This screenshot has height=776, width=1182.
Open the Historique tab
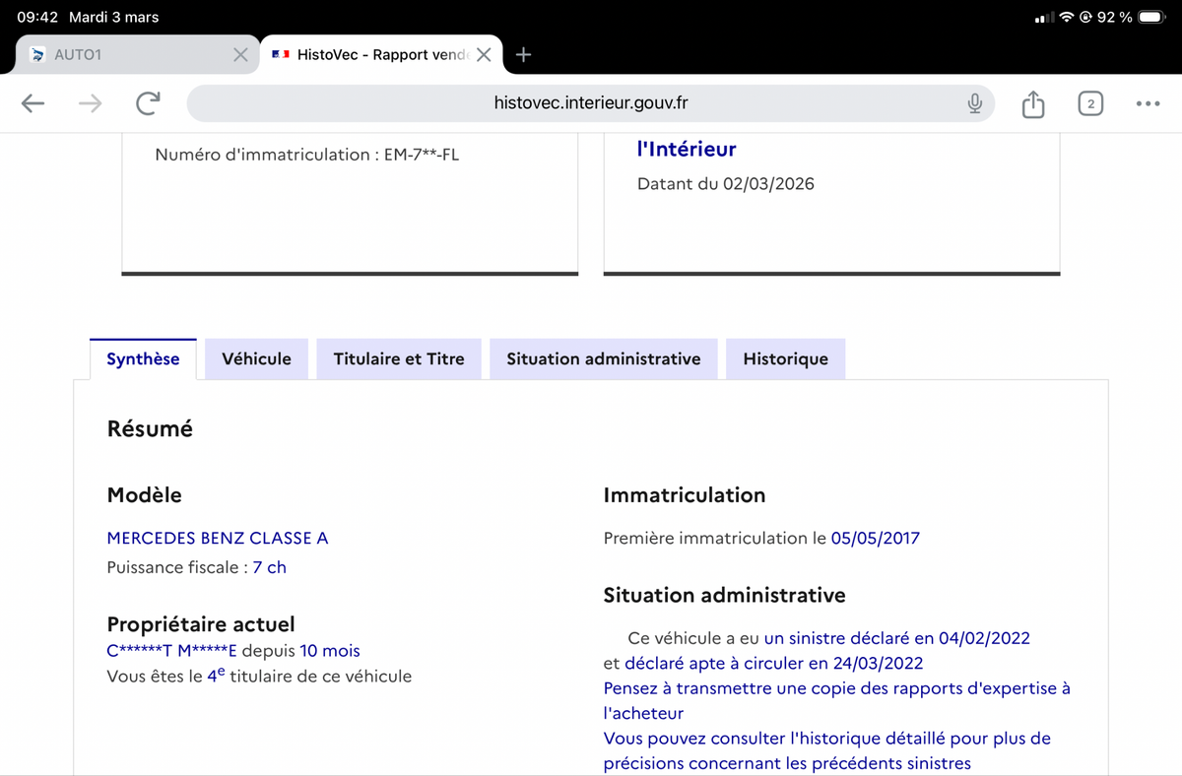(785, 359)
